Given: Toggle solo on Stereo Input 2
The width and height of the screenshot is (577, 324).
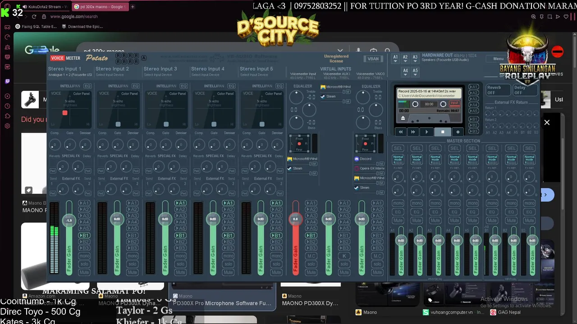Looking at the screenshot, I should (132, 264).
